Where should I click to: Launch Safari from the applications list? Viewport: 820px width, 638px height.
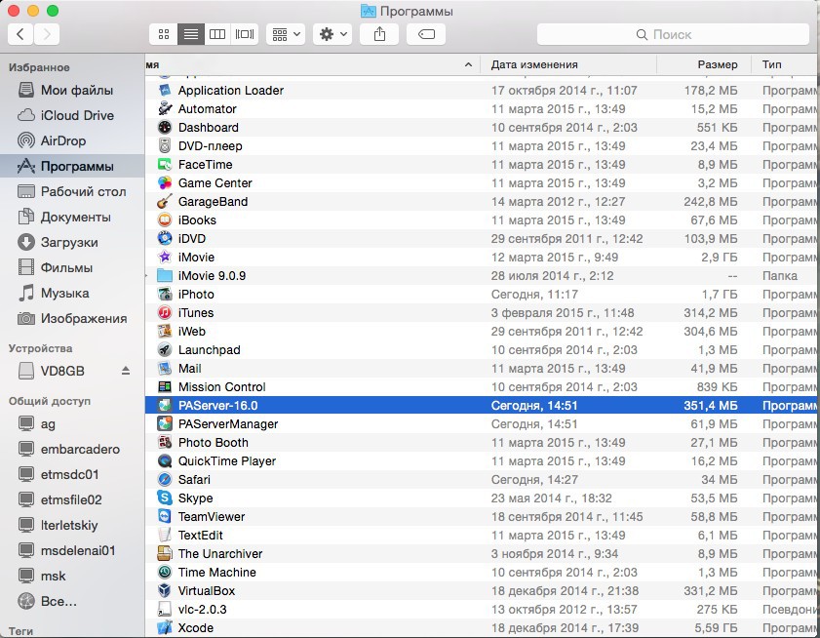click(x=195, y=479)
